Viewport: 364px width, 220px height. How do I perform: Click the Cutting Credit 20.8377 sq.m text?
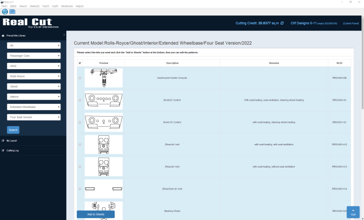[x=257, y=23]
